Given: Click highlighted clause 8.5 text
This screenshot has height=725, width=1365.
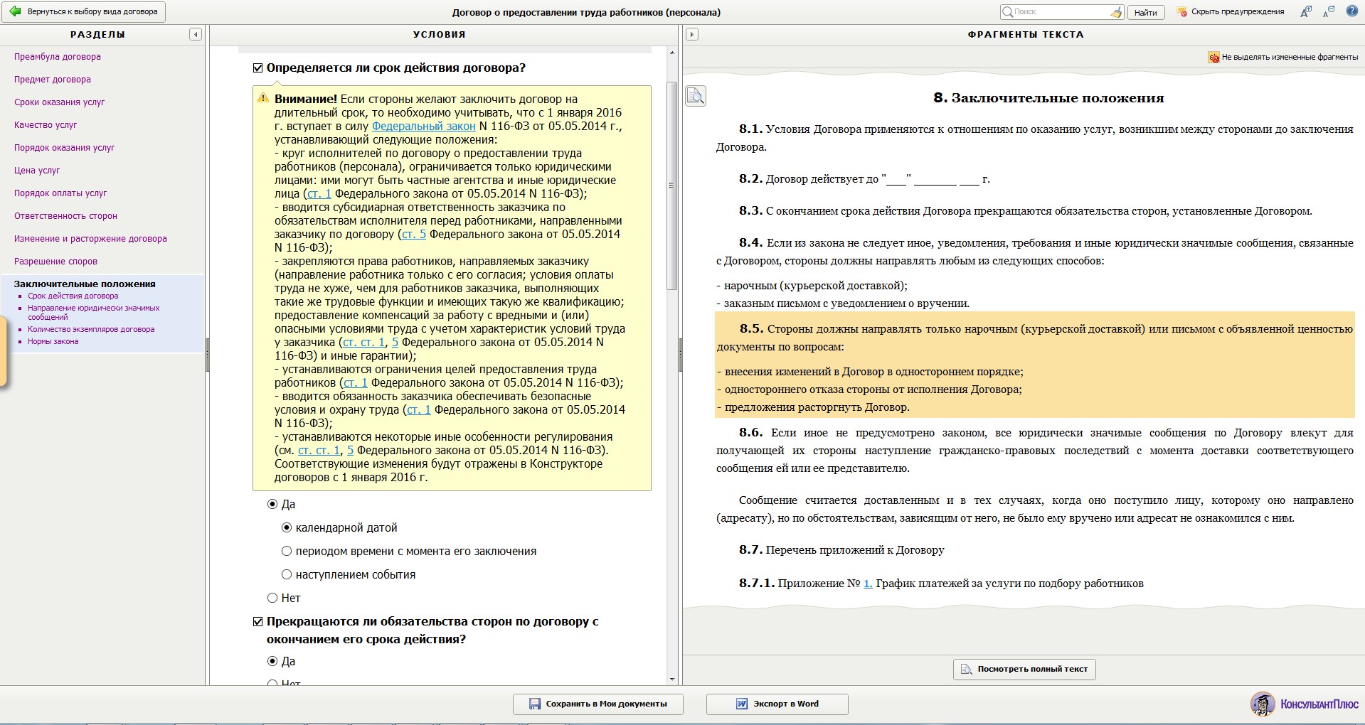Looking at the screenshot, I should (x=1035, y=365).
